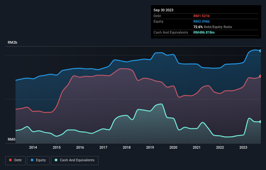Click the RM0 y-axis label
The width and height of the screenshot is (266, 170).
(12, 139)
